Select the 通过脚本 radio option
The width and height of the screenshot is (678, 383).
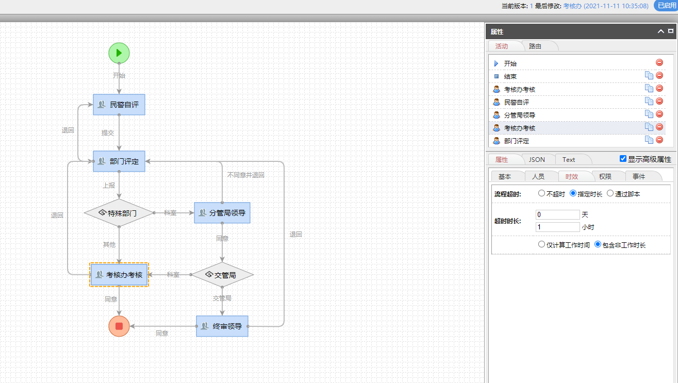click(x=610, y=194)
